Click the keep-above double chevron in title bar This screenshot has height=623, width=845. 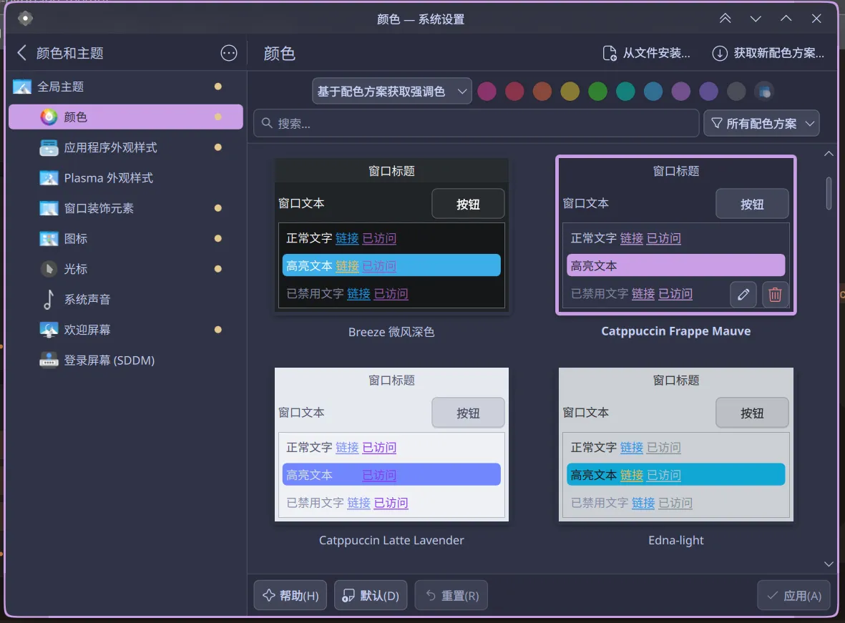(726, 19)
